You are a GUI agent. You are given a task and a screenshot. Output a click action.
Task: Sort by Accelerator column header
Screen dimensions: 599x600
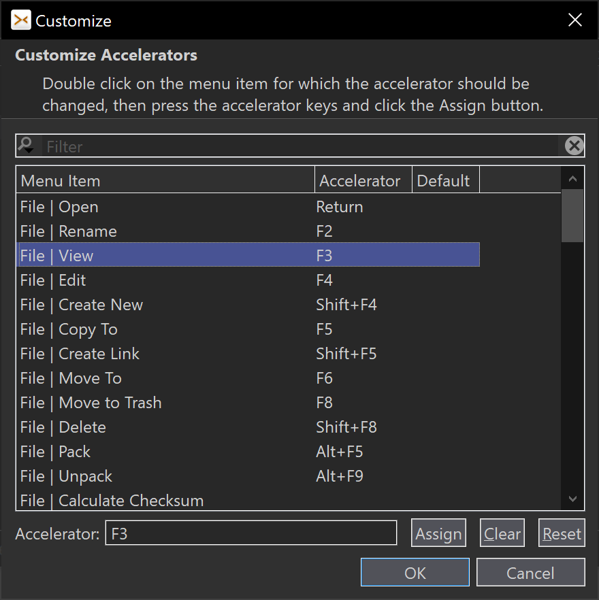click(x=363, y=181)
